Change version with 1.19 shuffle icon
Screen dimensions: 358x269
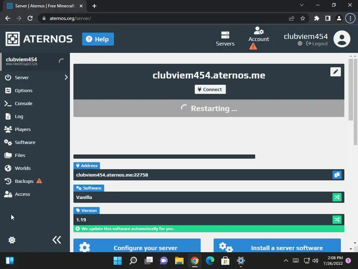337,220
